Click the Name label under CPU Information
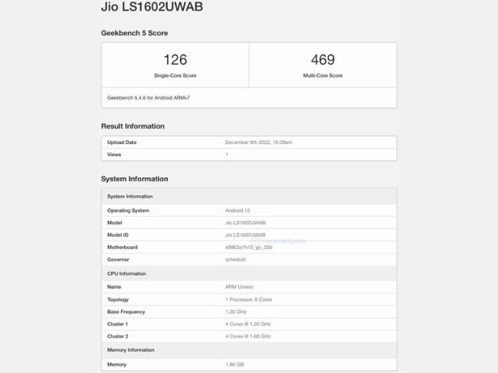This screenshot has width=498, height=373. click(114, 287)
